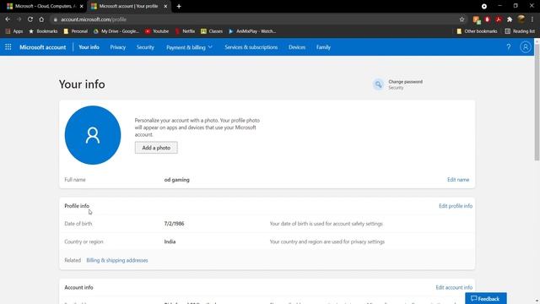This screenshot has height=304, width=540.
Task: Open the Personal bookmarks folder
Action: [x=76, y=31]
